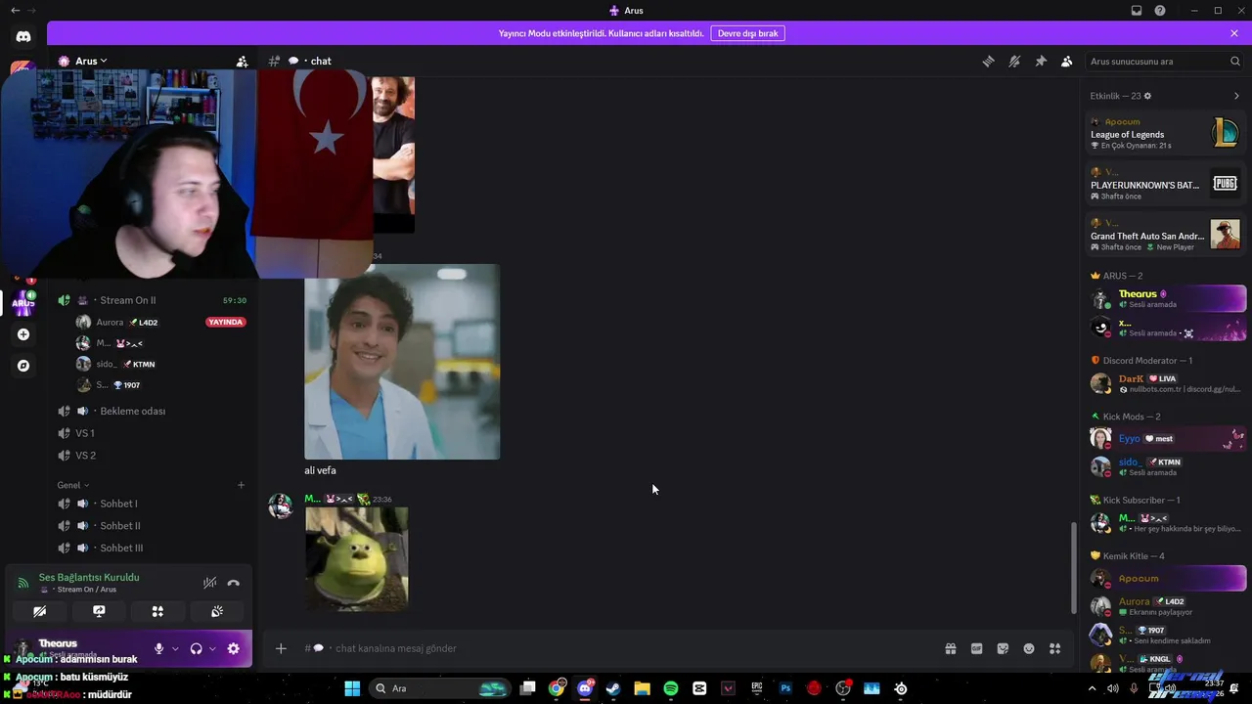Click the share your screen button
Image resolution: width=1252 pixels, height=704 pixels.
(99, 611)
